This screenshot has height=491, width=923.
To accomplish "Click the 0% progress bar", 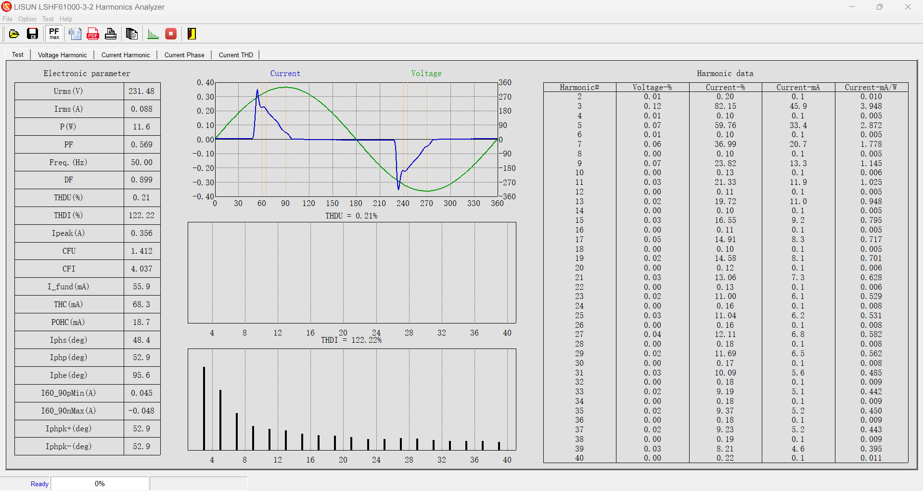I will (x=100, y=483).
